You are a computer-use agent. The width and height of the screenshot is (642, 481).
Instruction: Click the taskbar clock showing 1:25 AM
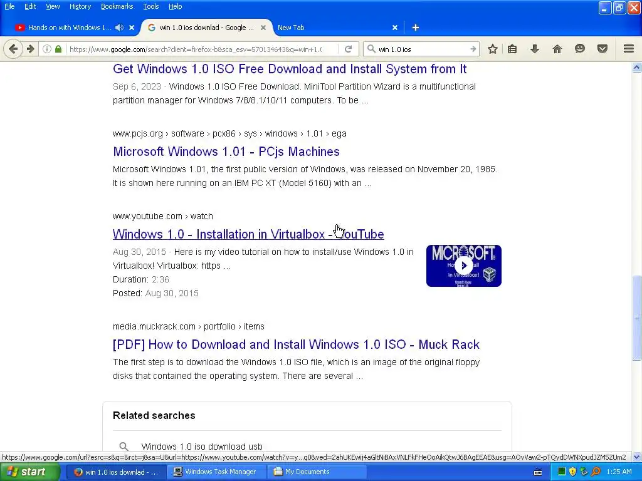(619, 472)
